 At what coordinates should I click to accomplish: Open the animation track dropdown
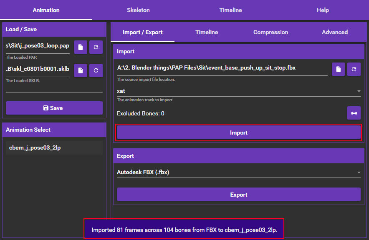tap(238, 91)
